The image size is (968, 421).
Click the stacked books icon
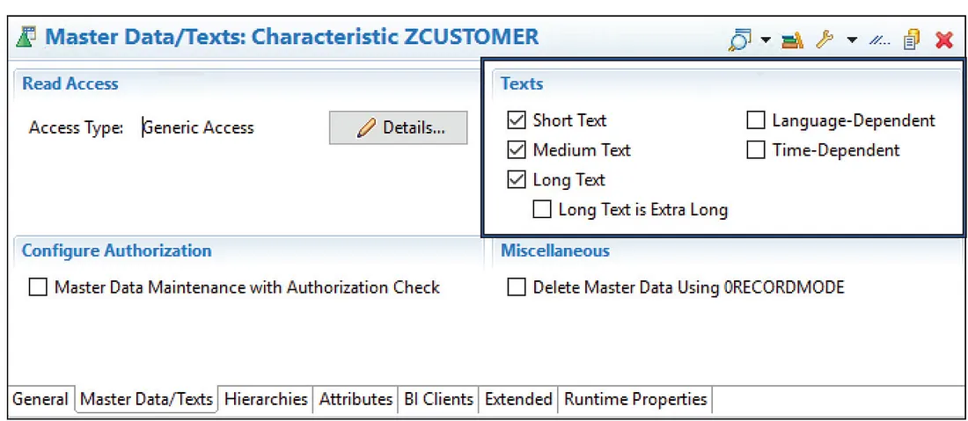click(792, 40)
